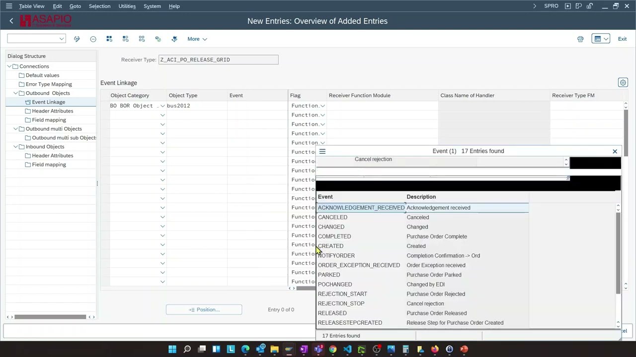Viewport: 636px width, 357px height.
Task: Open Visual Studio Code from taskbar
Action: (347, 349)
